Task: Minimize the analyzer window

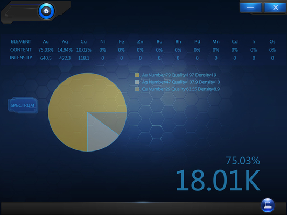Action: click(250, 8)
